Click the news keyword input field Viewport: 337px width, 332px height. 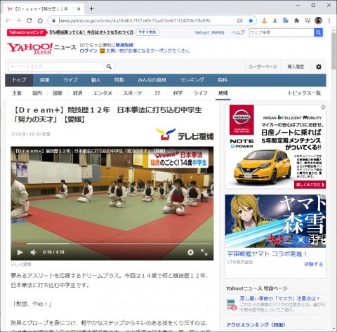(x=56, y=67)
